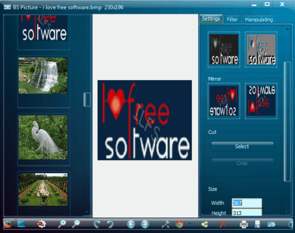Save the picture with the floppy disk icon

[257, 224]
